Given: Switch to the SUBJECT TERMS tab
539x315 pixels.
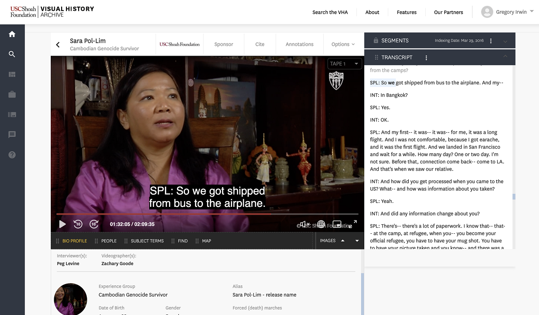Looking at the screenshot, I should 147,241.
